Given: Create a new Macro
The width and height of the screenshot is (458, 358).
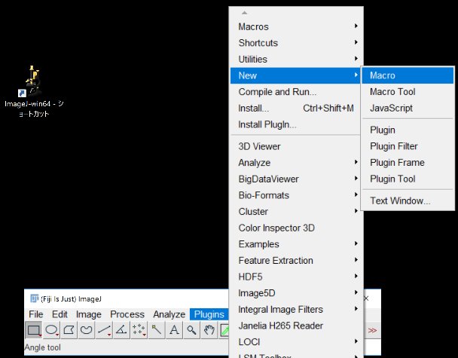Looking at the screenshot, I should (408, 75).
